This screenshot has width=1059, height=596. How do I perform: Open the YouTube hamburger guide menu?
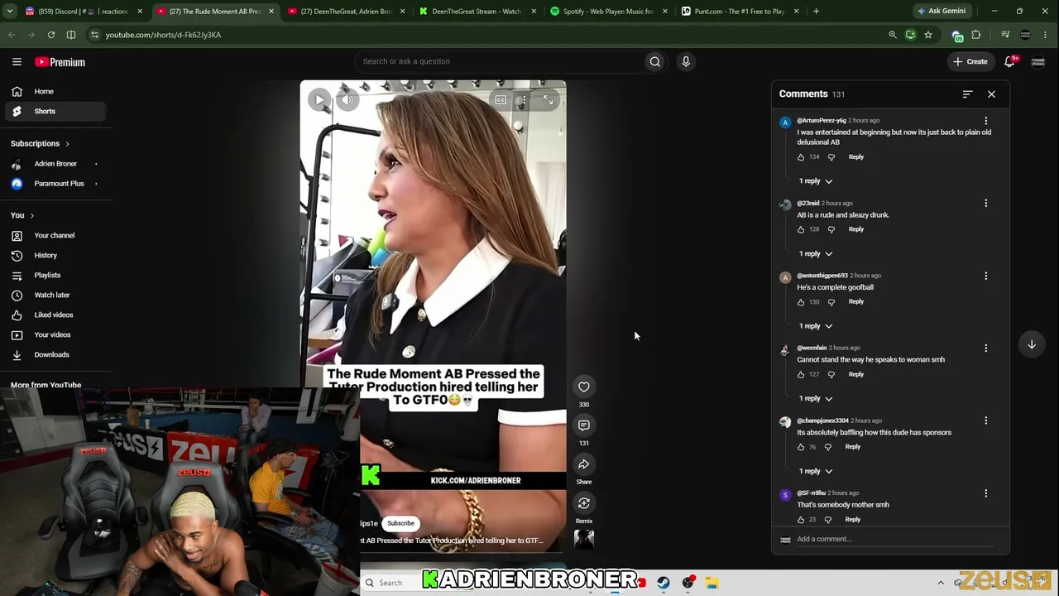pyautogui.click(x=17, y=62)
